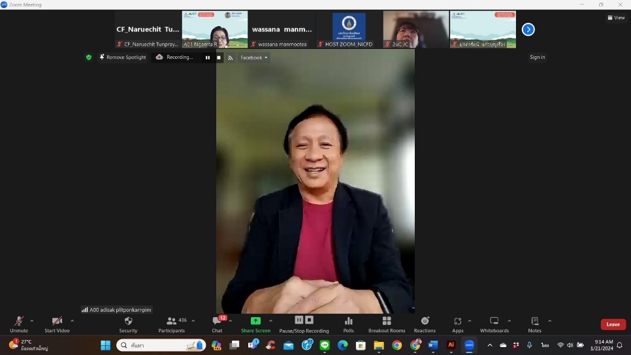Open clock showing 9:14 AM
631x355 pixels.
[602, 345]
